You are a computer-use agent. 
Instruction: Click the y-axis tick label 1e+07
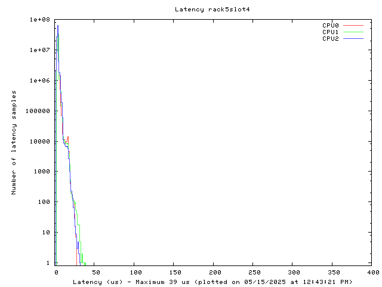(40, 50)
